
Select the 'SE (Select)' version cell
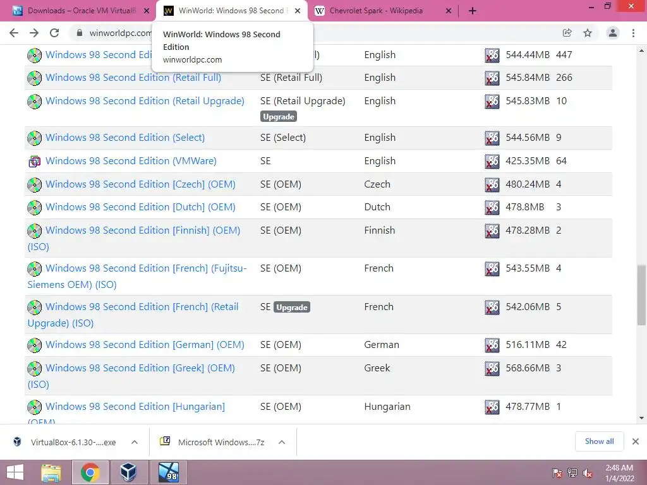[x=283, y=138]
